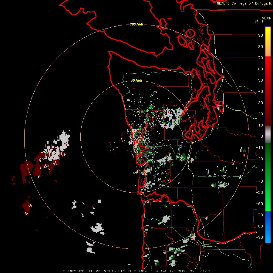Screen dimensions: 273x273
Task: Click the positive "50" scale value
Action: click(x=261, y=80)
